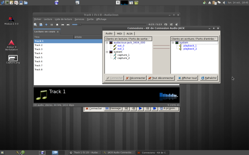Sort playlist by Artiste column
Image resolution: width=249 pixels, height=155 pixels.
click(x=88, y=37)
